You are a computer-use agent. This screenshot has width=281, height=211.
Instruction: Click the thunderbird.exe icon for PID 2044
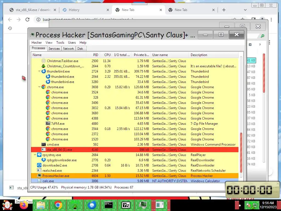click(x=48, y=76)
